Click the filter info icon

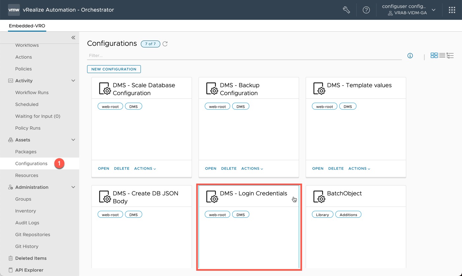point(410,56)
